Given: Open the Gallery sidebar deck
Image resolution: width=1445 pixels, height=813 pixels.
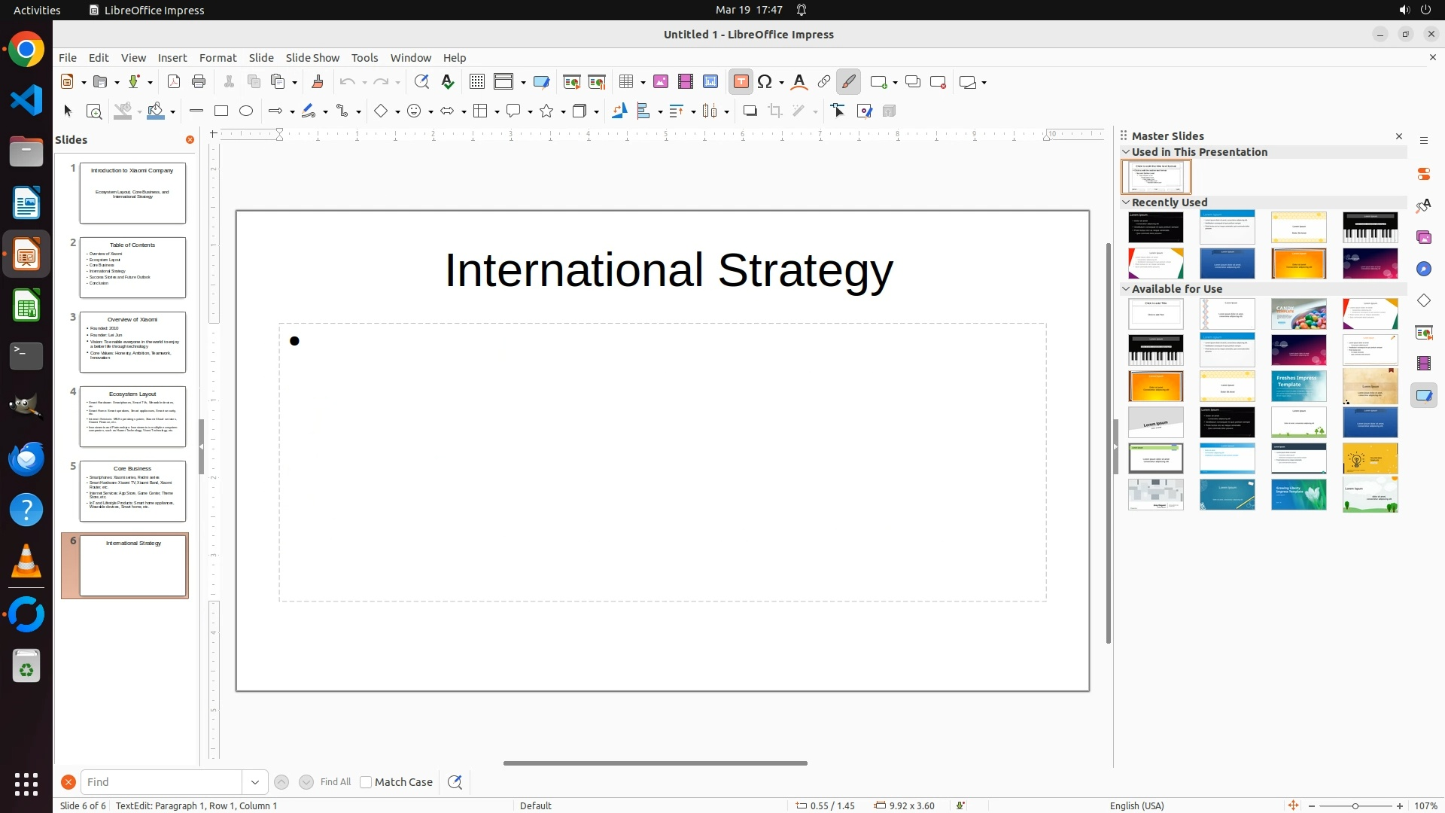Looking at the screenshot, I should click(x=1424, y=238).
